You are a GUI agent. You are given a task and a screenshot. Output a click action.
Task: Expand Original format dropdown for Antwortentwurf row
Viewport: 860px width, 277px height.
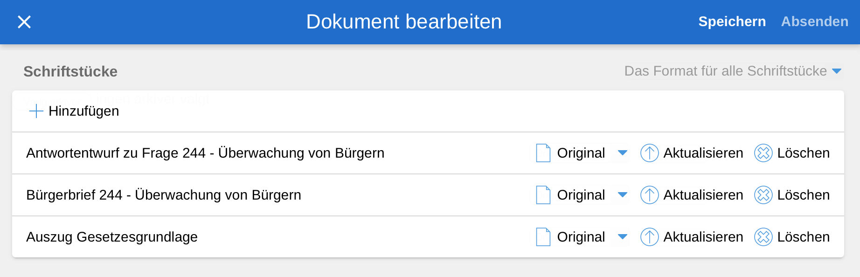click(x=622, y=153)
